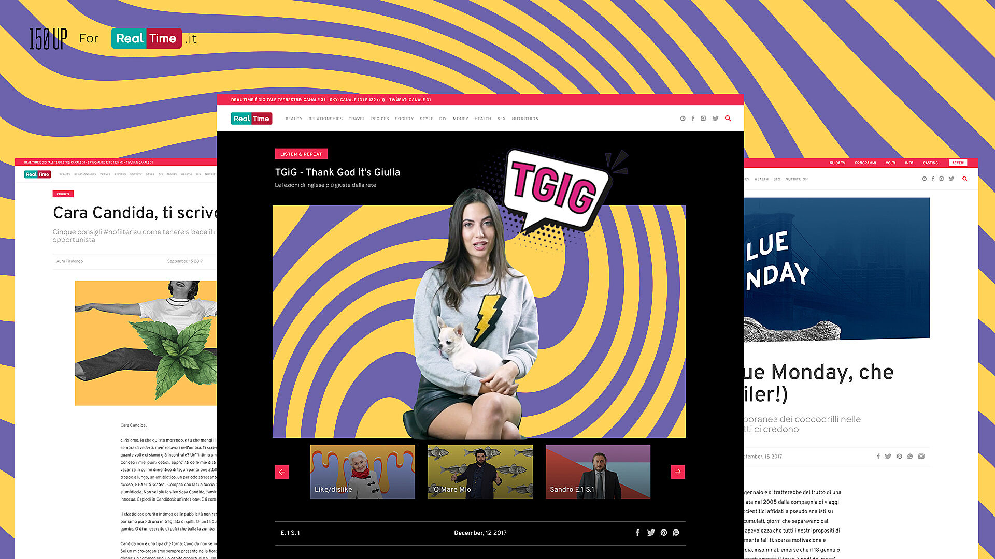Share TGiG episode on Twitter in footer bar
The image size is (995, 559).
tap(651, 533)
